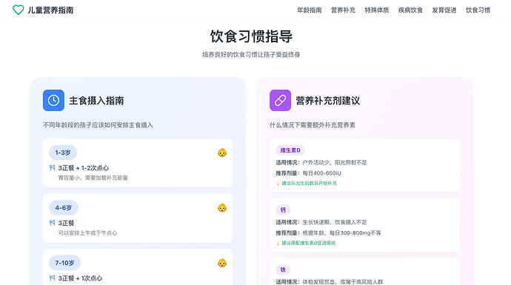
Task: Click the tip 建议从出生后数日开始补充
Action: [310, 184]
